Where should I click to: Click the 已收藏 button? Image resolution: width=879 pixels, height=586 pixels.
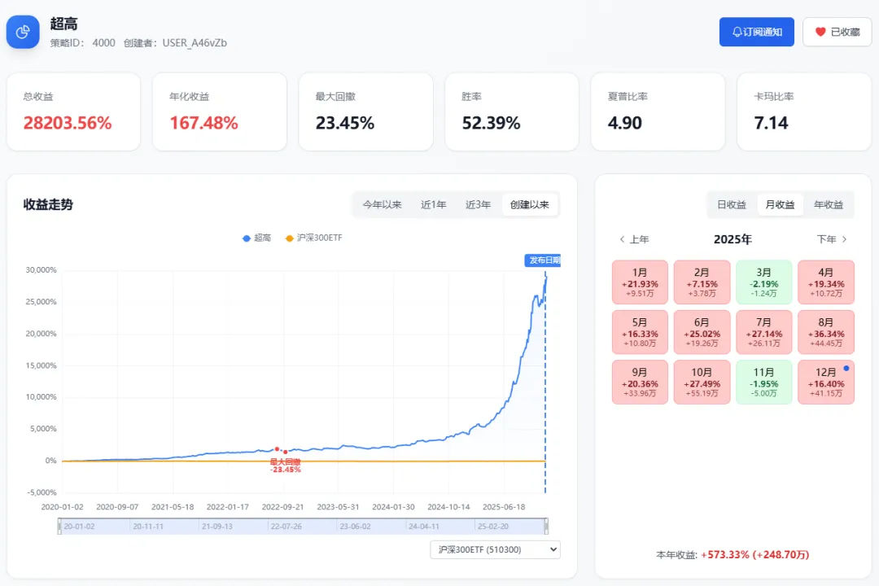837,32
